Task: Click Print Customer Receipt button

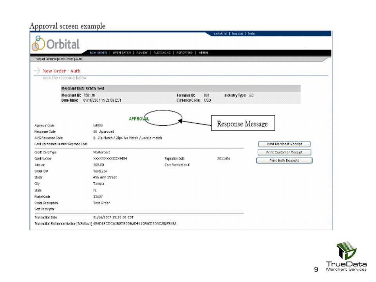Action: click(x=284, y=152)
